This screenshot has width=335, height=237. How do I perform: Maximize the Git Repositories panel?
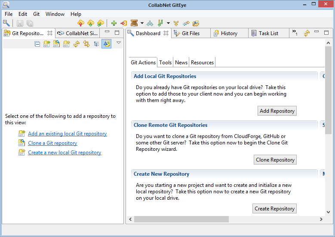[x=117, y=33]
